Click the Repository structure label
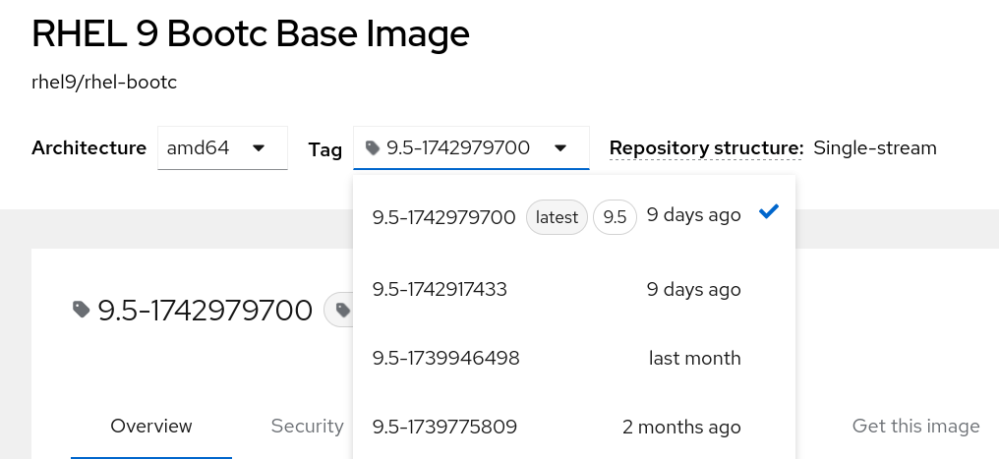 point(707,147)
